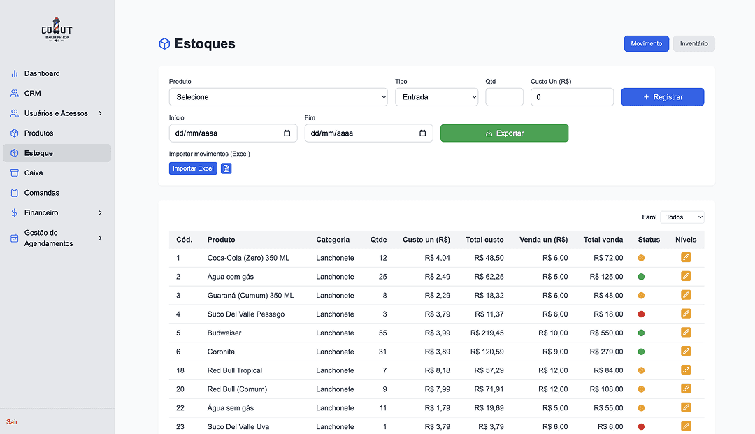The image size is (755, 434).
Task: Click the Início date field
Action: pos(233,133)
